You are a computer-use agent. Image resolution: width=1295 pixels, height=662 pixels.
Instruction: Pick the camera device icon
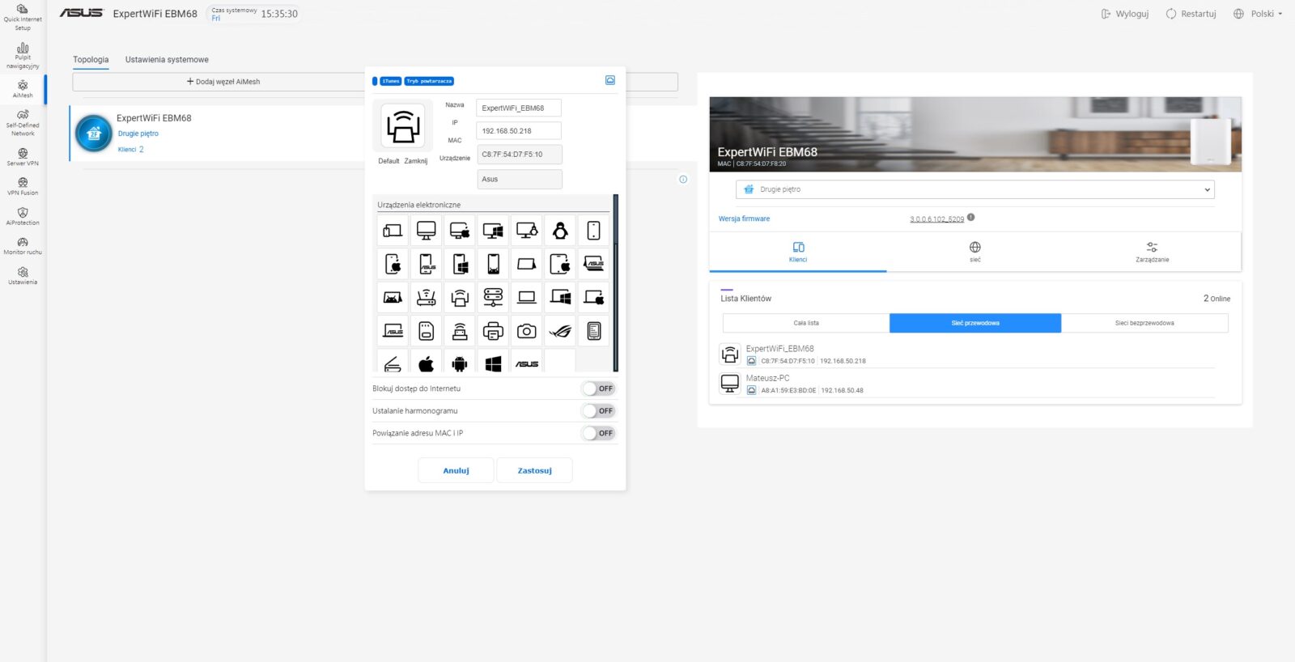[x=527, y=331]
